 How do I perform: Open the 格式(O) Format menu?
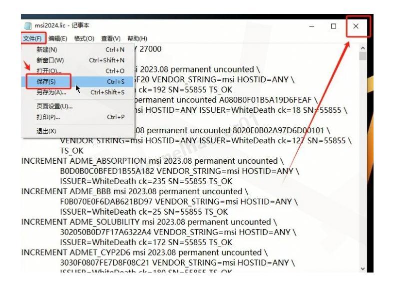click(x=84, y=38)
